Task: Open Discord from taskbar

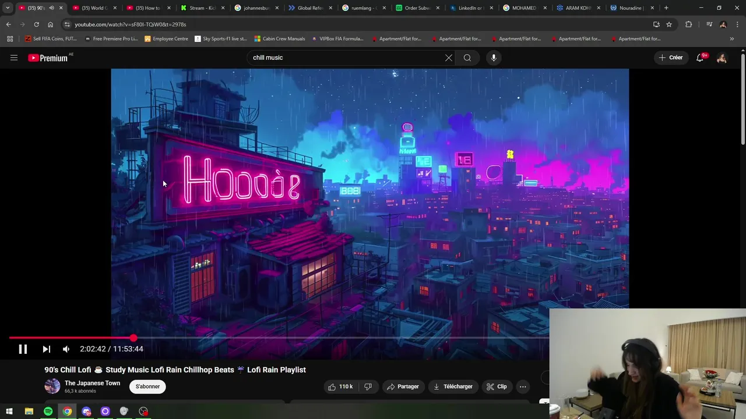Action: click(x=86, y=411)
